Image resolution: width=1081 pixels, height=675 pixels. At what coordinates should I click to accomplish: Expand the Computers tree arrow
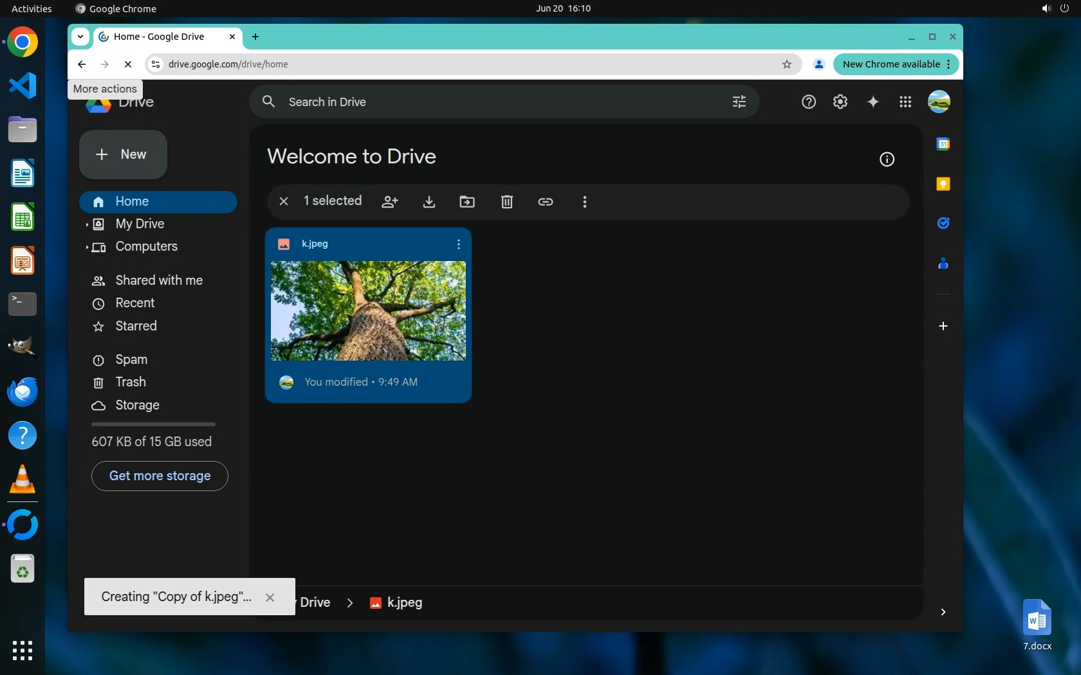87,248
